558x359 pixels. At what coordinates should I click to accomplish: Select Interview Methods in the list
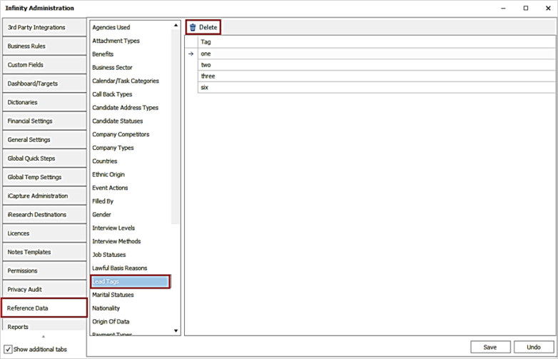(116, 241)
